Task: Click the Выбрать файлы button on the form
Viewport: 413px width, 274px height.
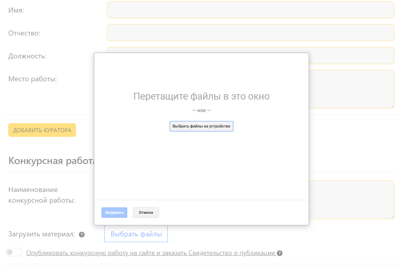Action: (136, 234)
